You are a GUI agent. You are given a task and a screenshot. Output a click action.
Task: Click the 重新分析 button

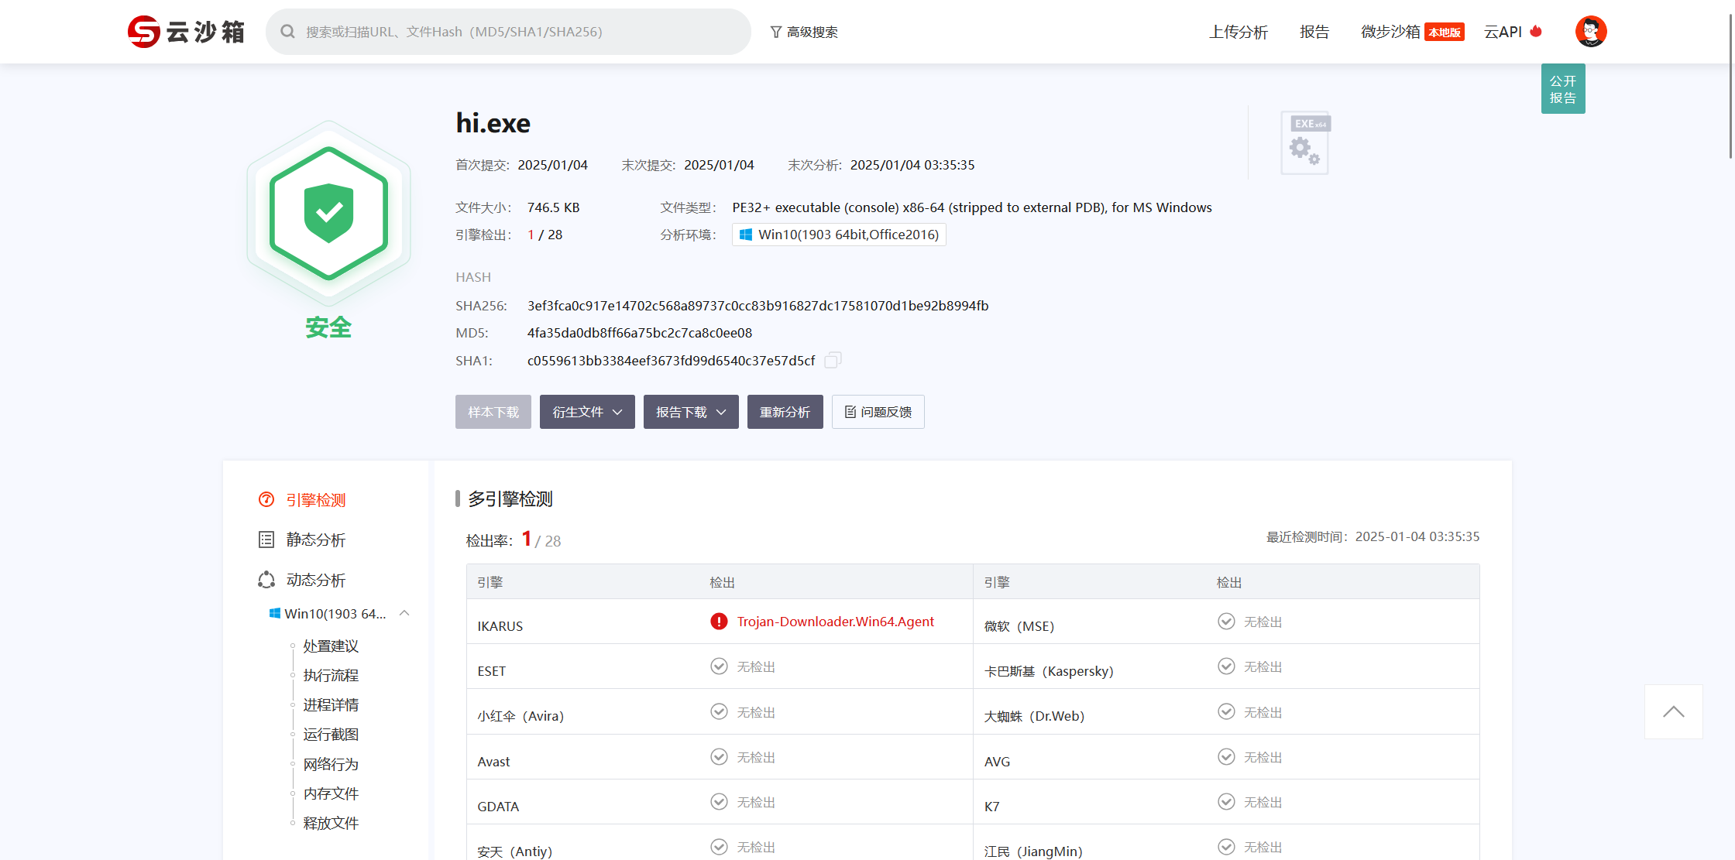pos(785,412)
